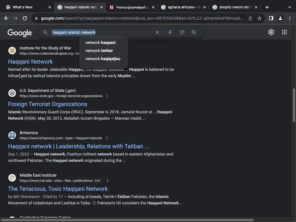The width and height of the screenshot is (296, 222).
Task: Reload the current page
Action: 25,18
